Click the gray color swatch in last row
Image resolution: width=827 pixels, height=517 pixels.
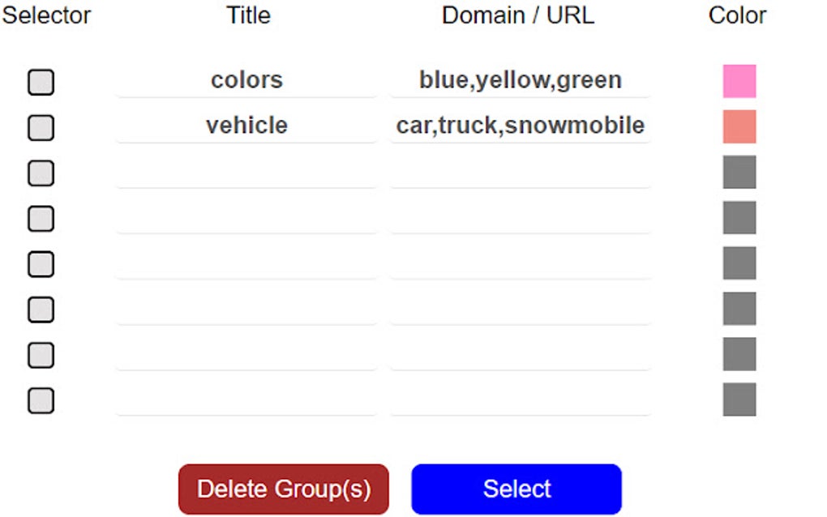[738, 399]
